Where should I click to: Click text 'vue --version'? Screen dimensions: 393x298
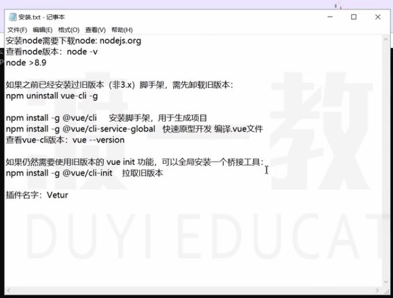(x=99, y=140)
